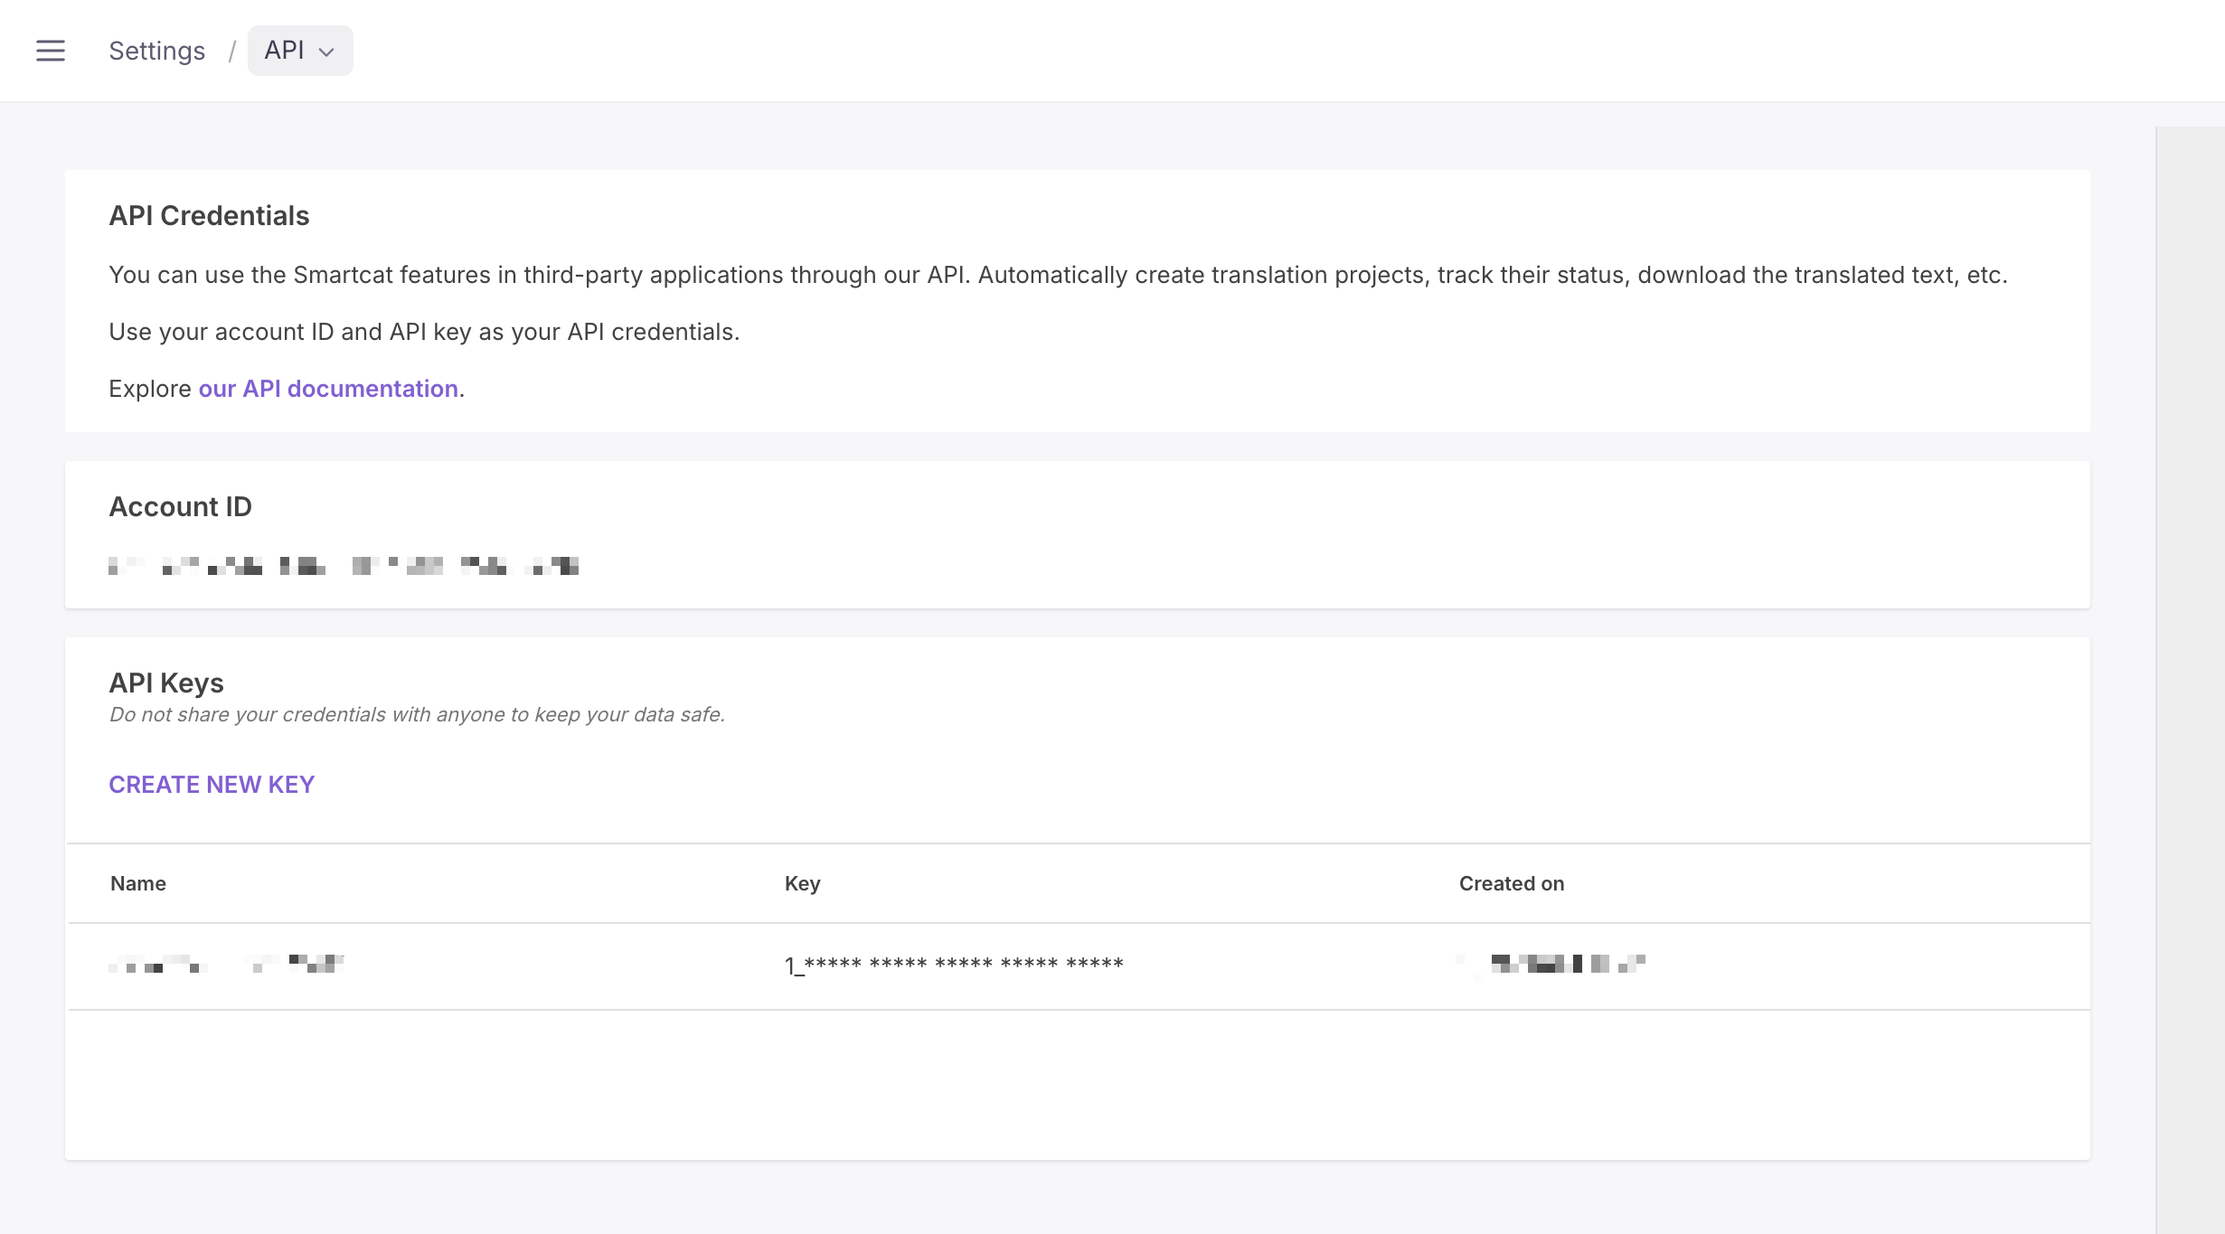Open our API documentation link
Image resolution: width=2225 pixels, height=1234 pixels.
point(328,389)
